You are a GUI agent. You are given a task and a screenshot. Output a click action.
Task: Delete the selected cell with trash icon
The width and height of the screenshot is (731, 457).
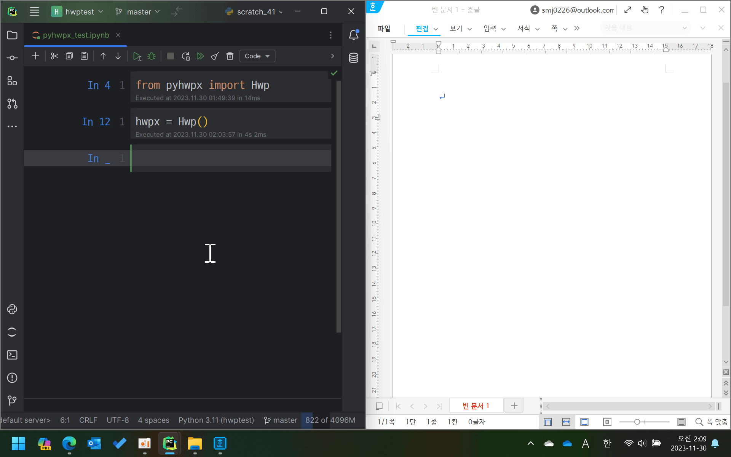coord(230,56)
